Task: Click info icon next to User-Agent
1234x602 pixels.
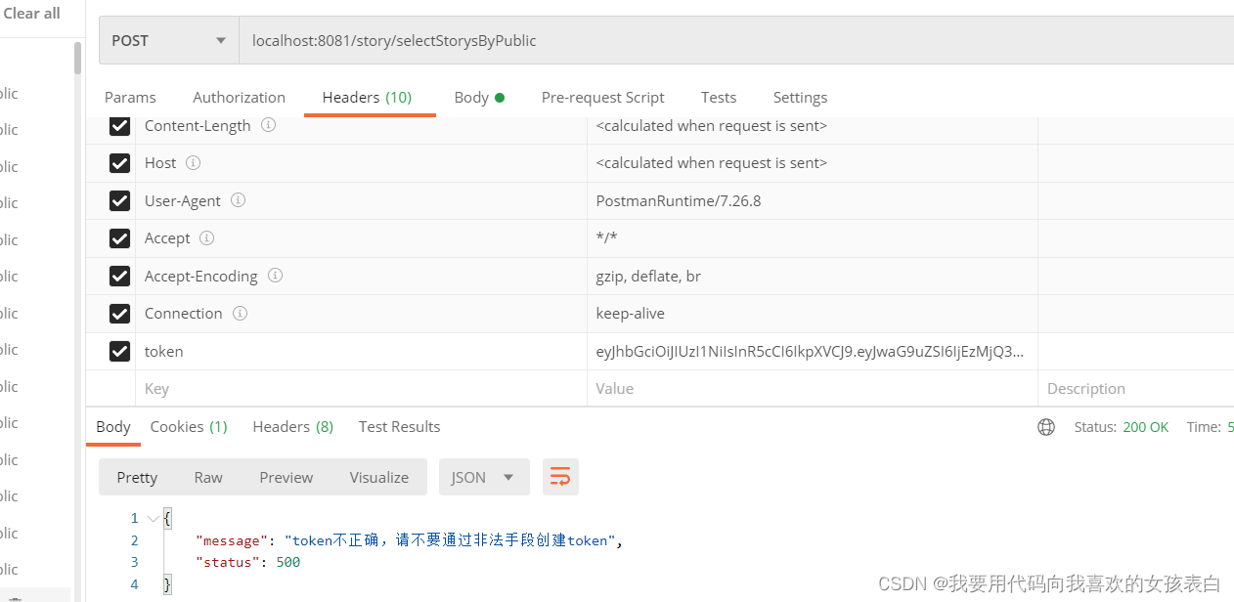Action: [x=239, y=200]
